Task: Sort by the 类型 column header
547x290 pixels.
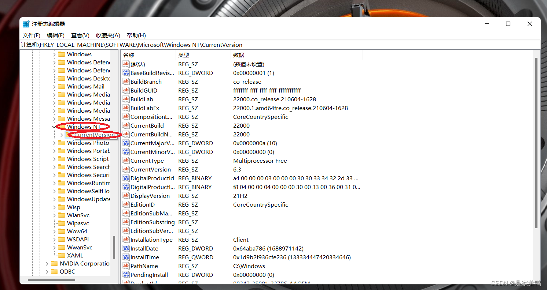Action: [203, 55]
